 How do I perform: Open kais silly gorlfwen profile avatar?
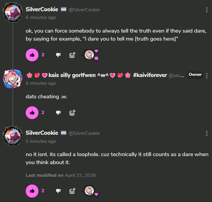[12, 79]
